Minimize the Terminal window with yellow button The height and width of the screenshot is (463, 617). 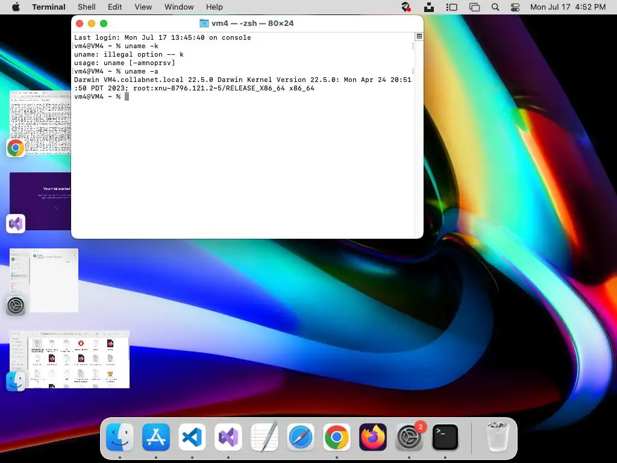pyautogui.click(x=92, y=24)
